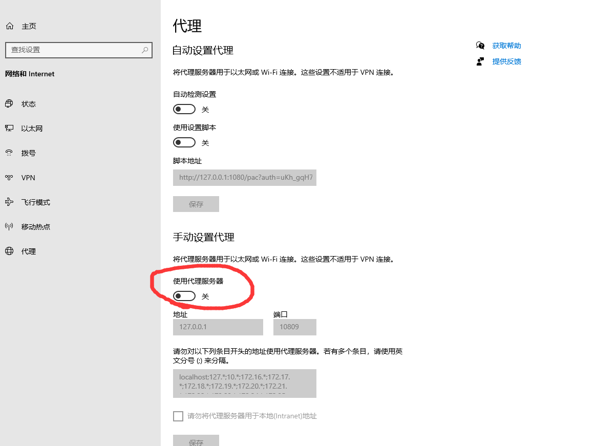The height and width of the screenshot is (446, 597).
Task: Click the Airplane mode icon
Action: point(9,202)
